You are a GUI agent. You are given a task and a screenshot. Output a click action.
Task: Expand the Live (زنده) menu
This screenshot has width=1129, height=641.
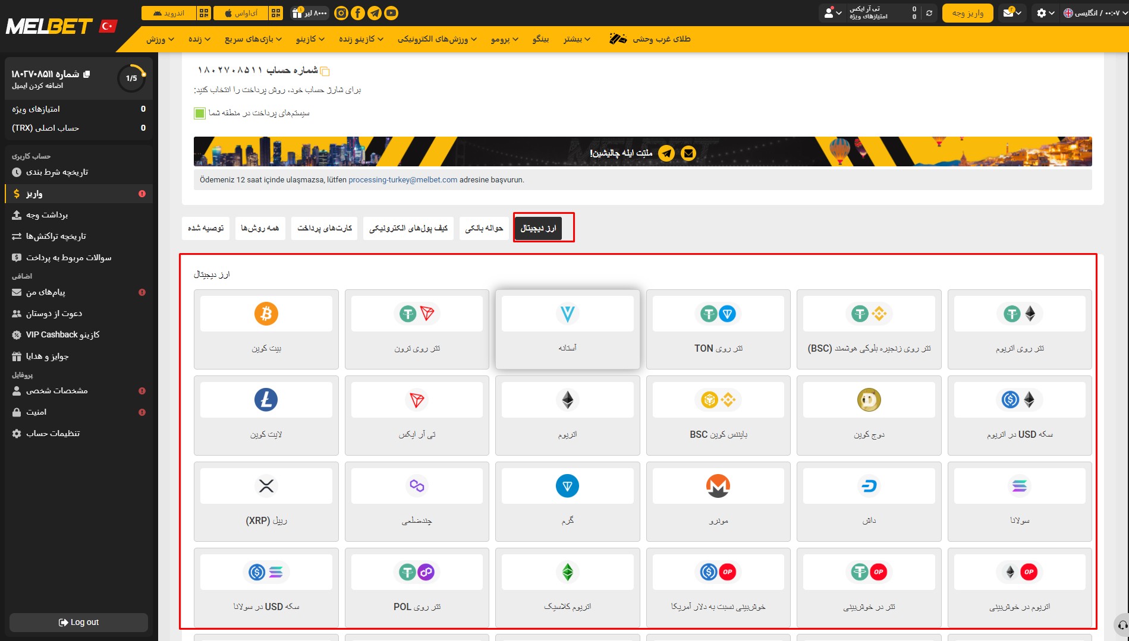(199, 39)
